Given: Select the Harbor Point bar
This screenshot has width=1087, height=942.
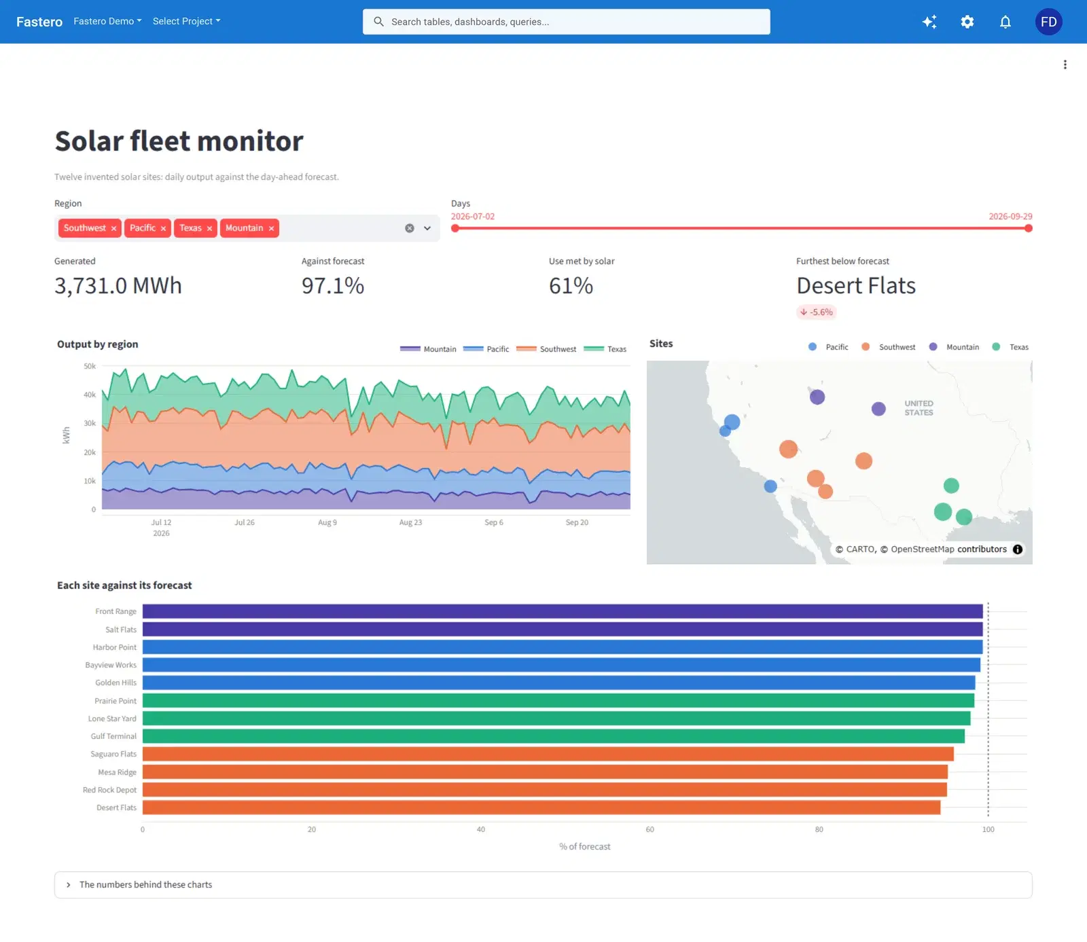Looking at the screenshot, I should tap(563, 647).
